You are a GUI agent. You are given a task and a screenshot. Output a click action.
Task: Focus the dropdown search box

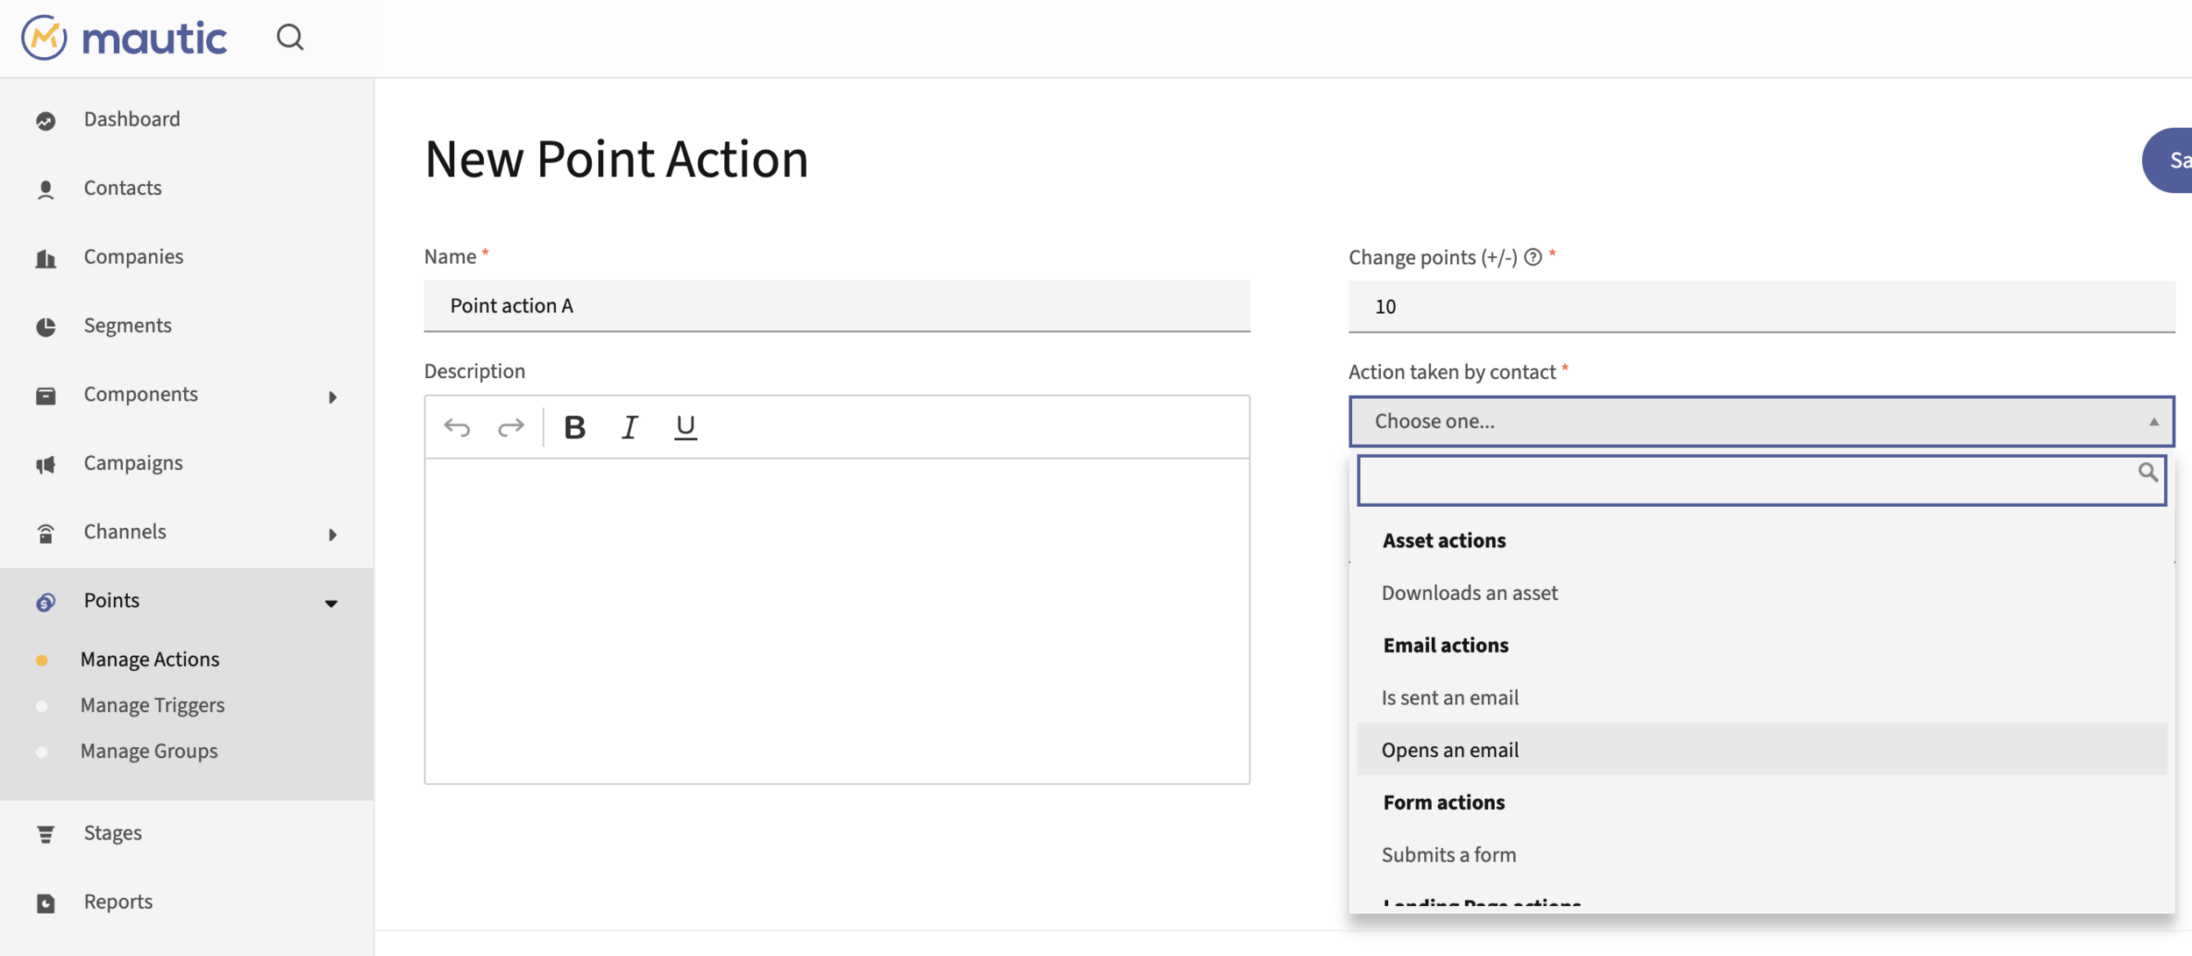pyautogui.click(x=1745, y=480)
